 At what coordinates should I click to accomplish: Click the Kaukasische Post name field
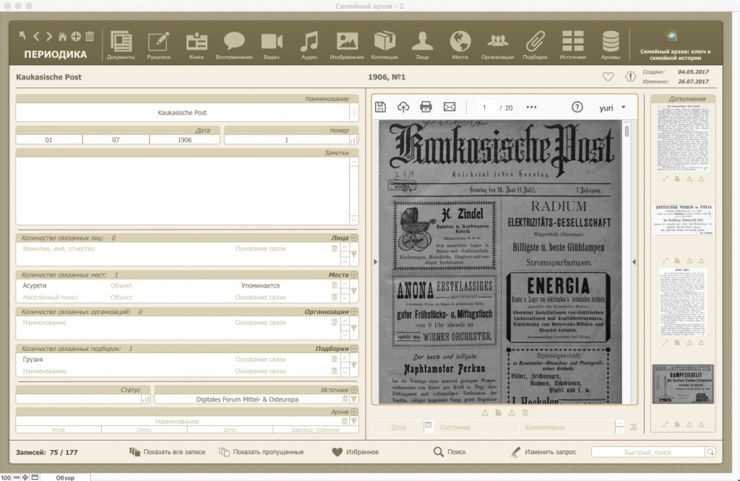click(182, 113)
